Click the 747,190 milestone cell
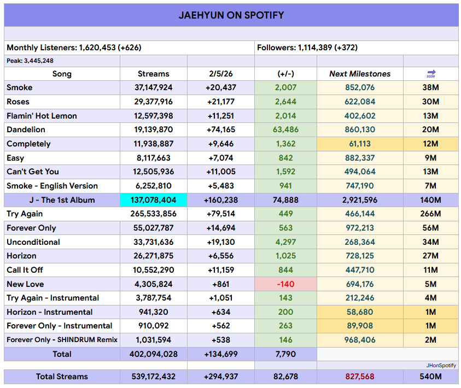The width and height of the screenshot is (461, 388). pyautogui.click(x=360, y=186)
